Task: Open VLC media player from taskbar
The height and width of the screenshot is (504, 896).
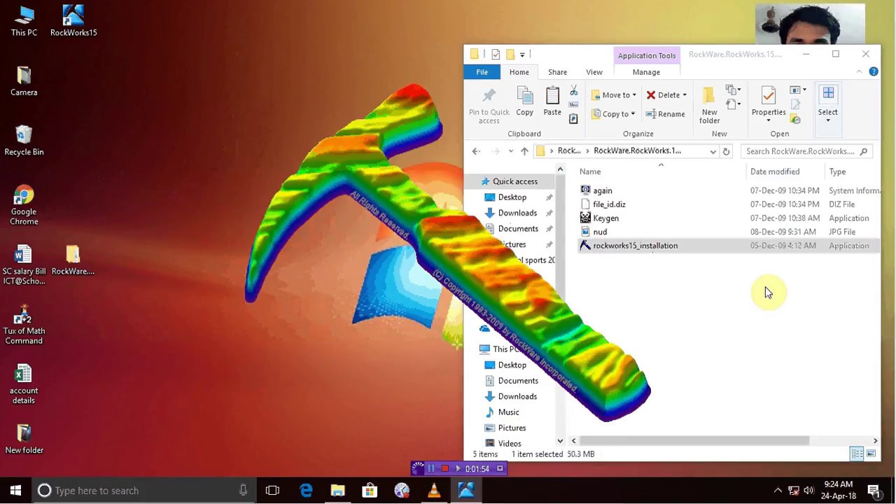Action: pos(434,491)
